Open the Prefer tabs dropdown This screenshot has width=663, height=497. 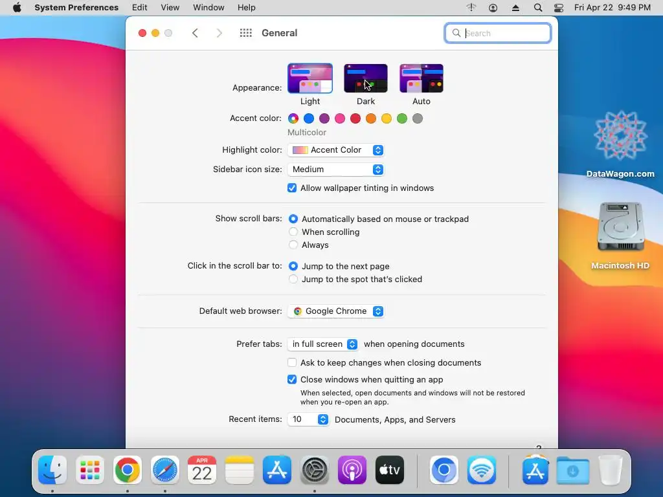pos(322,344)
